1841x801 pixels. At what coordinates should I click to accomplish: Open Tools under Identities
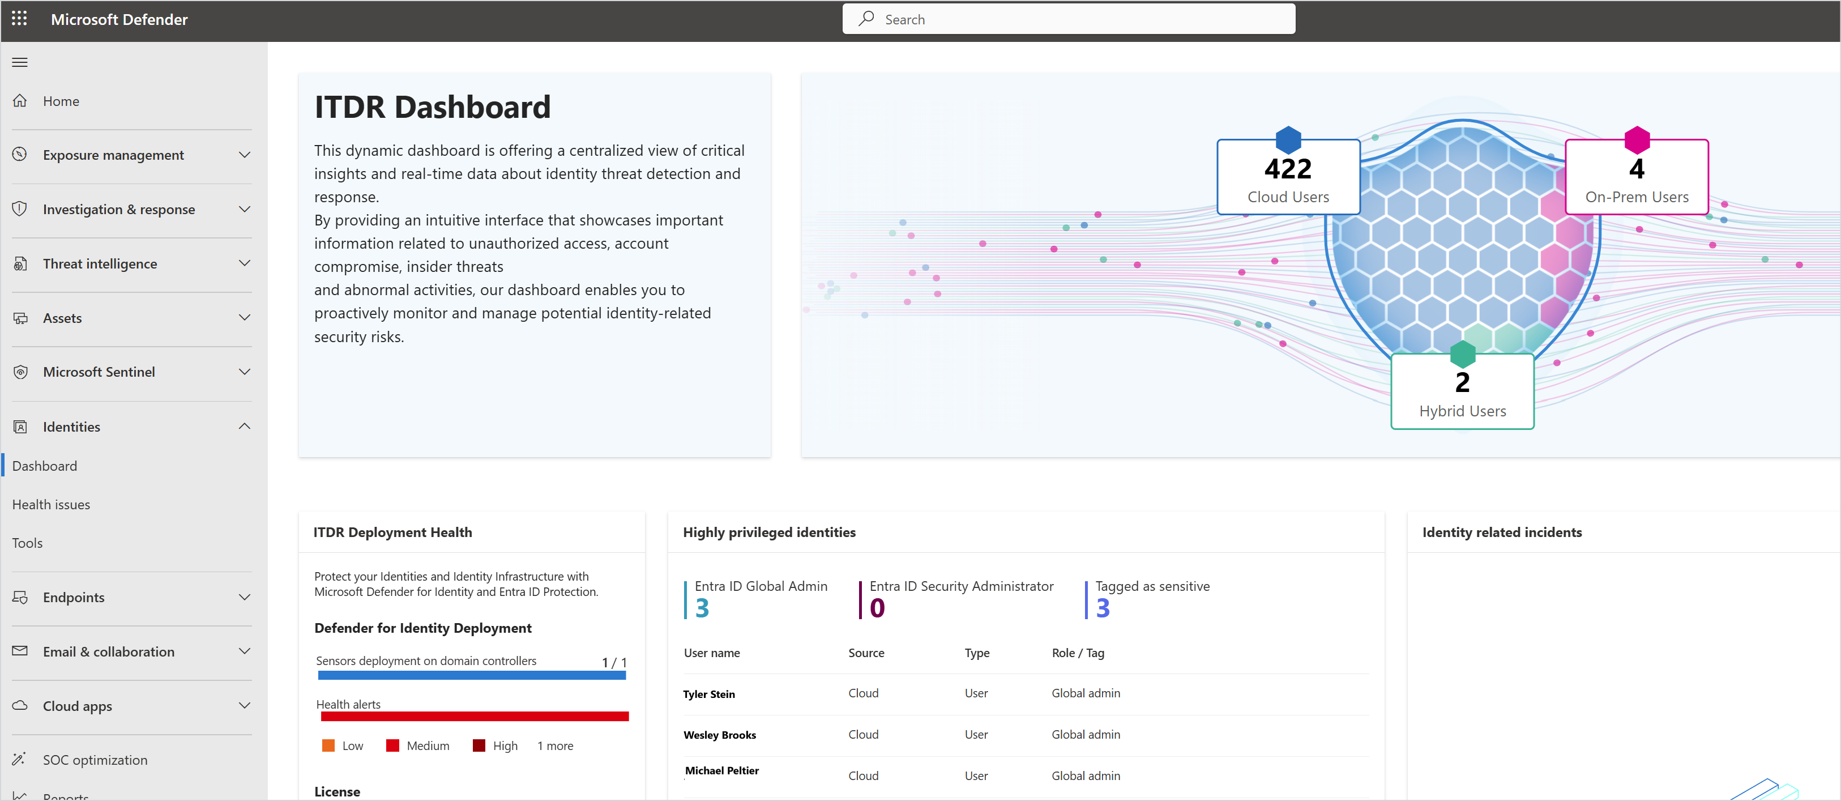[27, 543]
